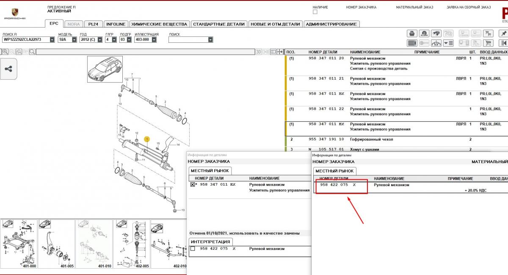The height and width of the screenshot is (275, 508).
Task: Select the МЕСТНЫЙ РЫНОК tab in left popup
Action: (x=210, y=170)
